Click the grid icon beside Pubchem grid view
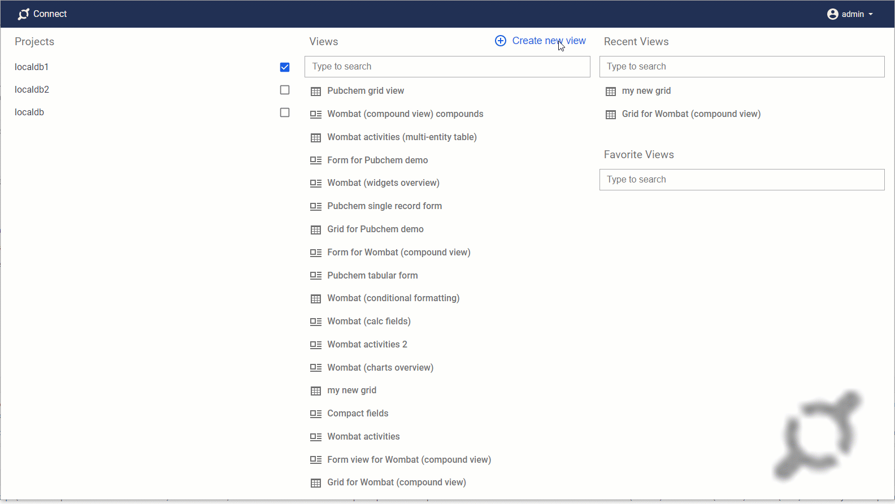The width and height of the screenshot is (895, 504). [x=316, y=91]
